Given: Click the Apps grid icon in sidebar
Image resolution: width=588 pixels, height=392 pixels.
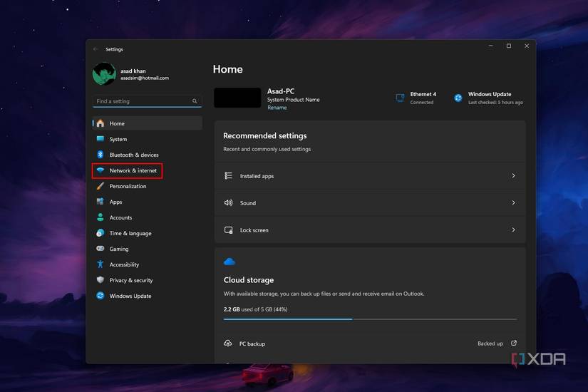Looking at the screenshot, I should click(100, 202).
